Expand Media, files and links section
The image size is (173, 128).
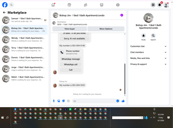(148, 58)
